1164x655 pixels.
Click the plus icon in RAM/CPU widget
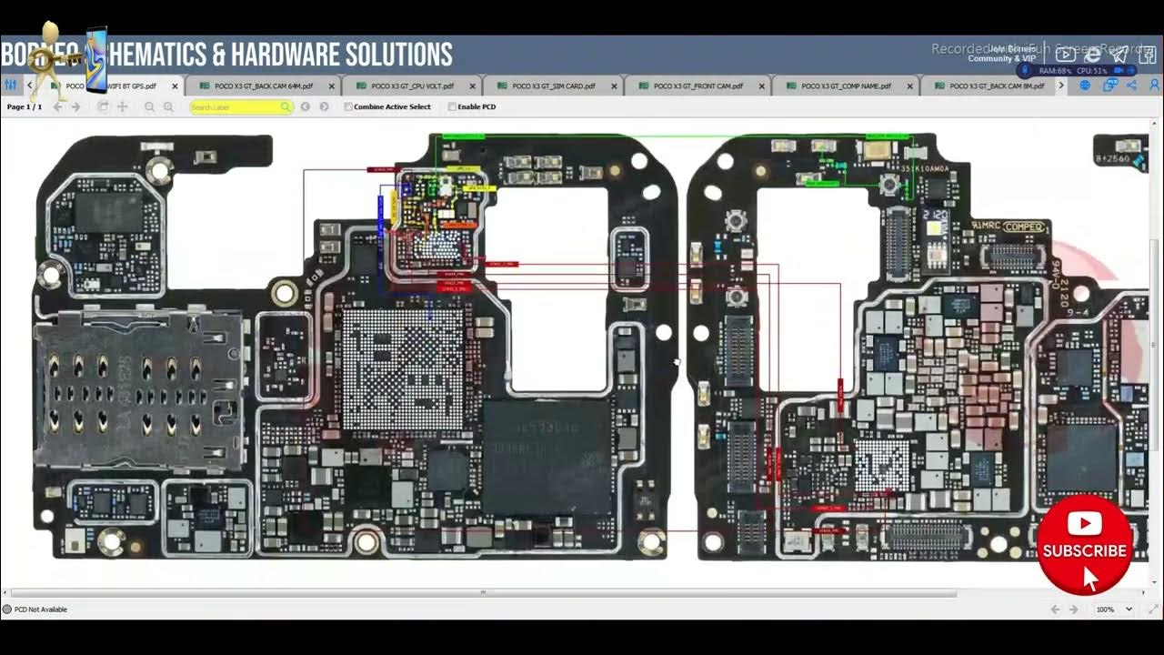pyautogui.click(x=1130, y=70)
